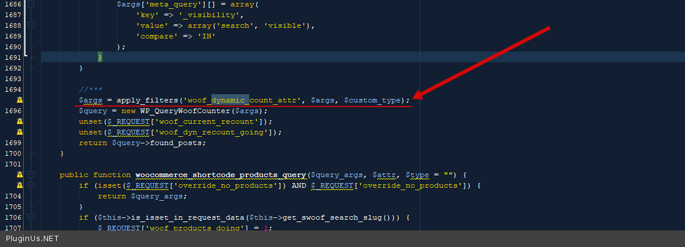685x247 pixels.
Task: Click line number 1696 in the gutter
Action: 12,111
